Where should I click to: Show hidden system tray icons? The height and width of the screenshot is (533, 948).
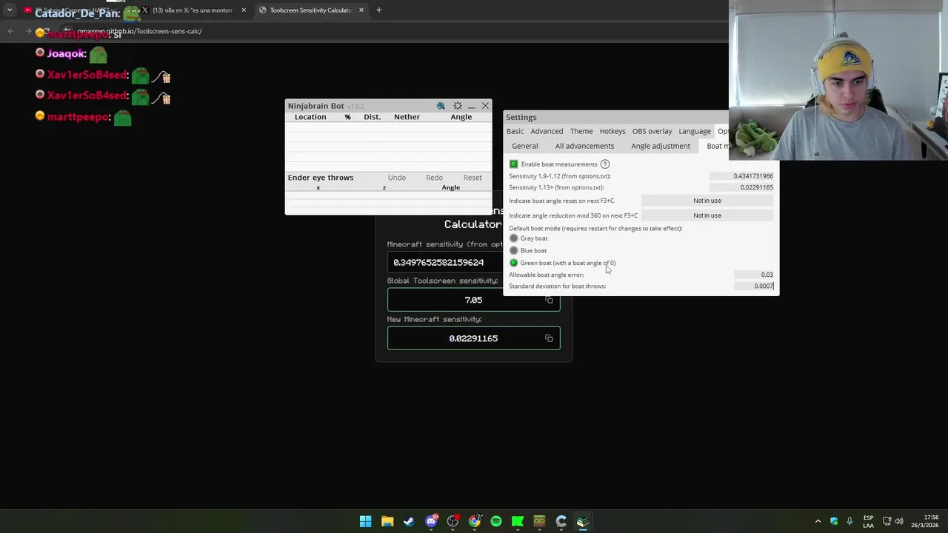point(818,521)
